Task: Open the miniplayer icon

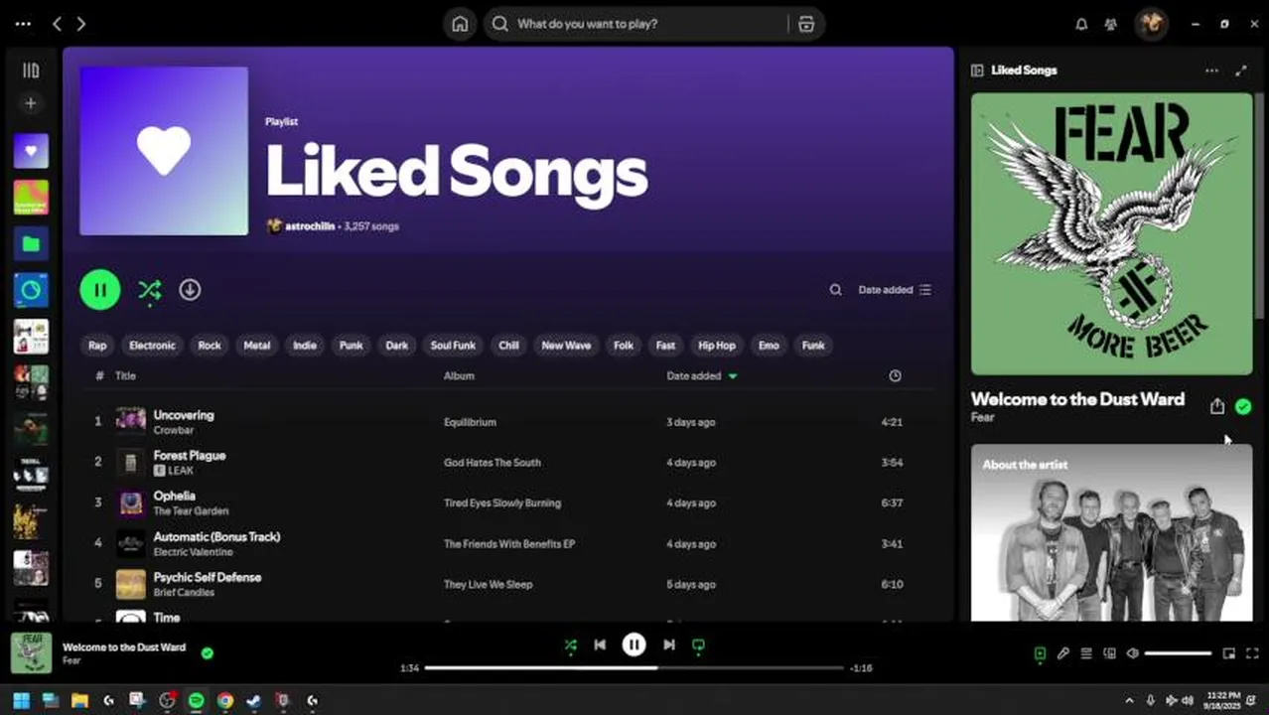Action: click(x=1228, y=653)
